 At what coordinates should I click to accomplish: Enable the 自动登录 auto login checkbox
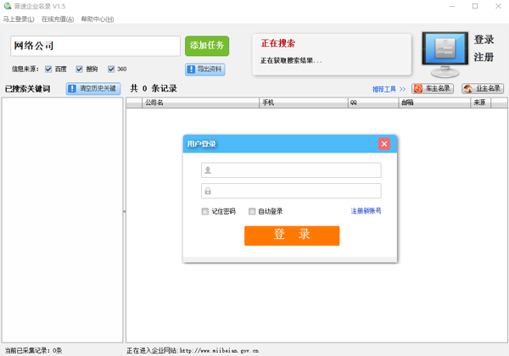tap(252, 211)
